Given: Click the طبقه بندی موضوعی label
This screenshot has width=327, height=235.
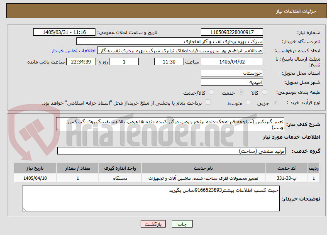Looking at the screenshot, I should point(298,92).
